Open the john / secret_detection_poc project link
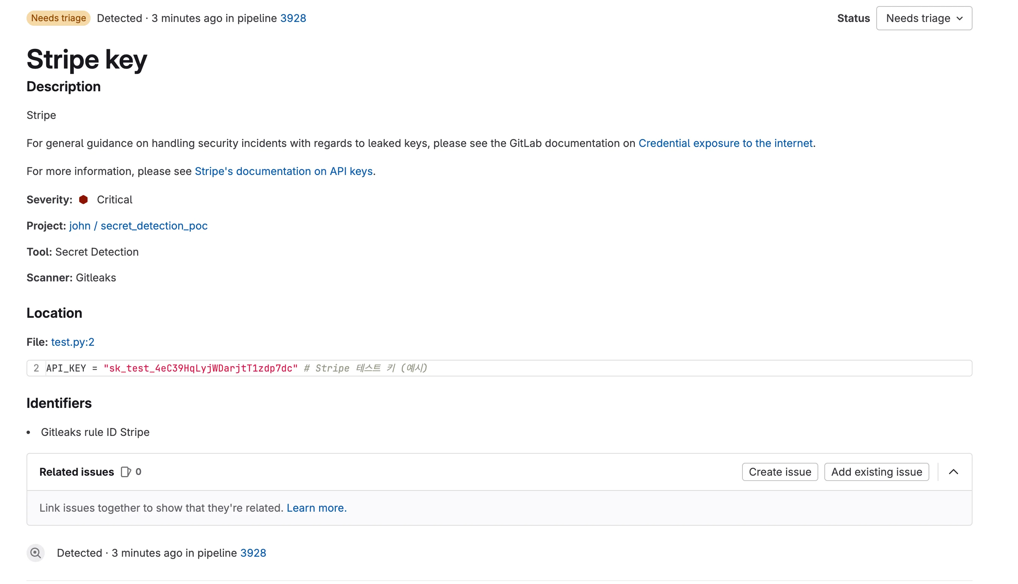 138,226
